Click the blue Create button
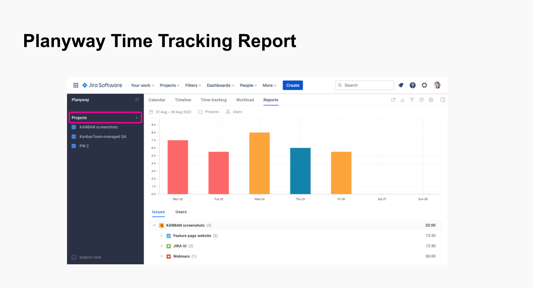 [x=293, y=85]
